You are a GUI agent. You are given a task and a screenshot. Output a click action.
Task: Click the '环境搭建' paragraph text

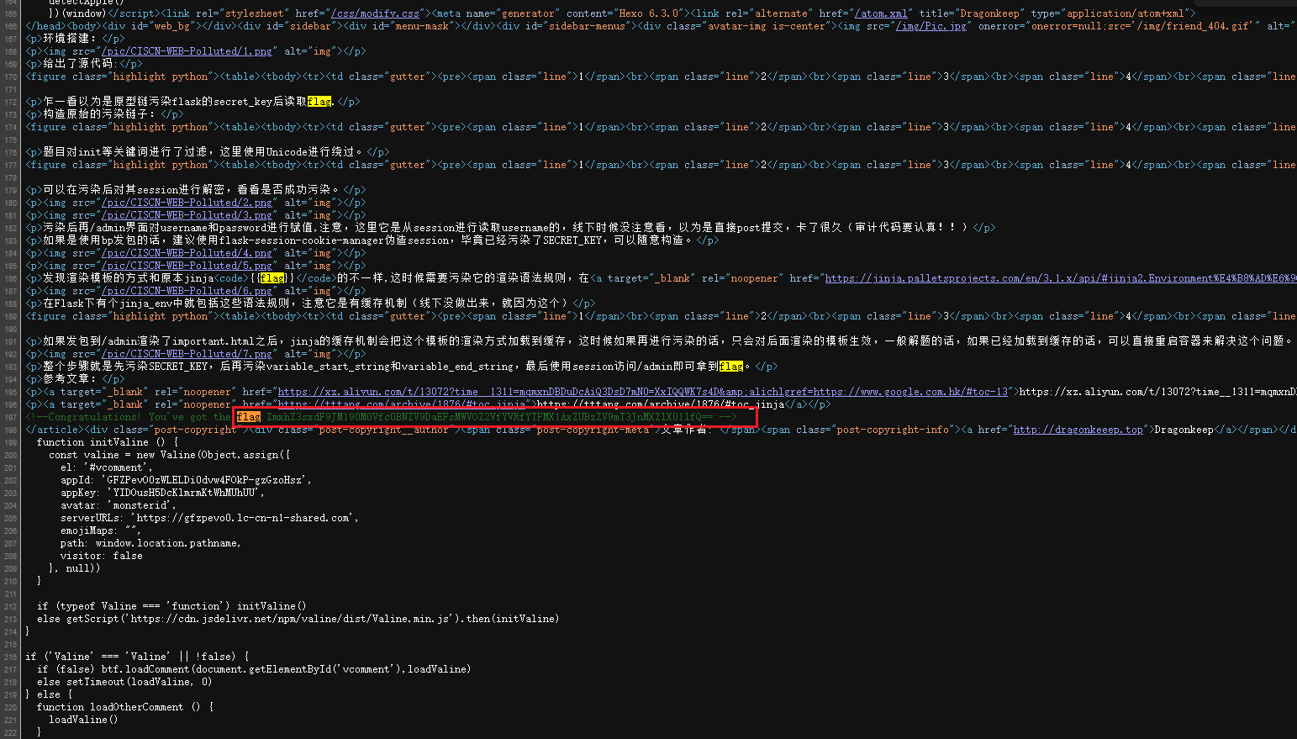point(71,39)
